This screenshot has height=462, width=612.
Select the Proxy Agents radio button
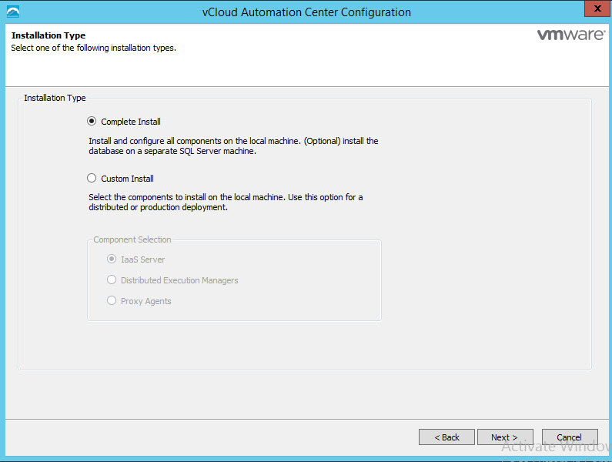(x=112, y=301)
